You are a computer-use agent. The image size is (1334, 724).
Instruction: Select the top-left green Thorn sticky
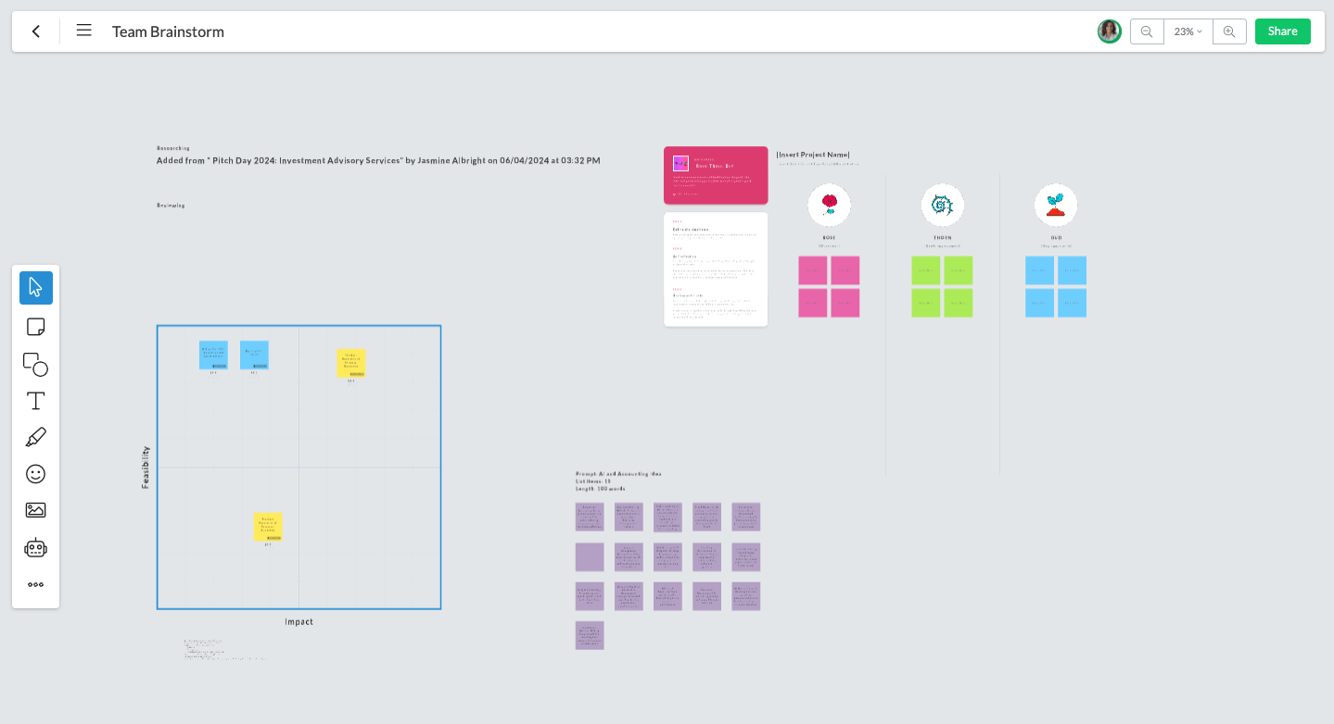pyautogui.click(x=926, y=270)
